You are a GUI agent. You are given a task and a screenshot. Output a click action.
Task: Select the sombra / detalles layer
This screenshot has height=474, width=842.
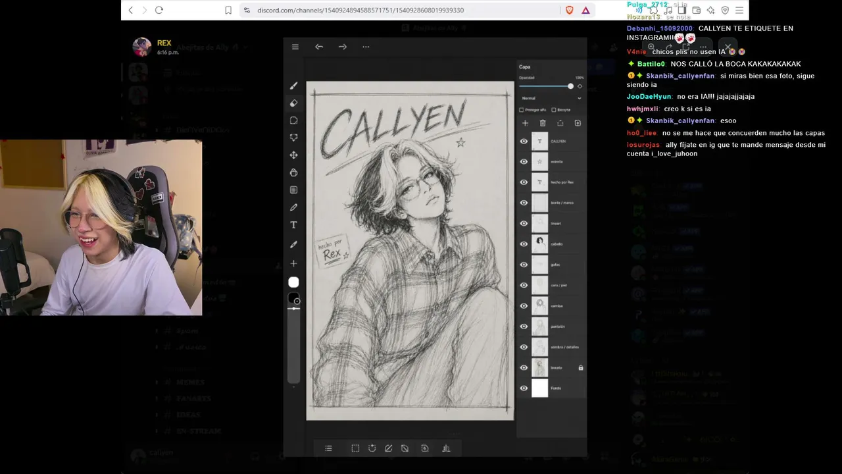coord(551,347)
